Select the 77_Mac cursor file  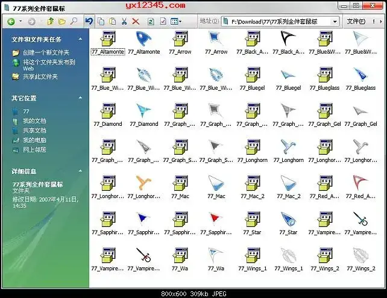click(x=216, y=187)
